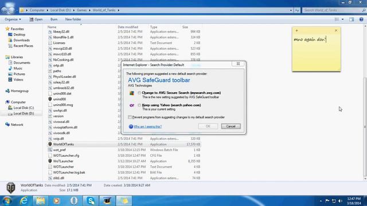
Task: Select Network in the navigation pane
Action: 17,125
